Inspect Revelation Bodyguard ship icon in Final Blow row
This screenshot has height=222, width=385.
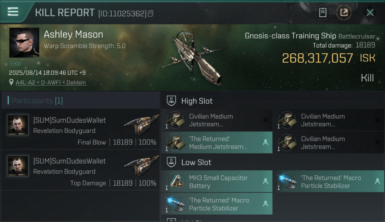pos(141,125)
